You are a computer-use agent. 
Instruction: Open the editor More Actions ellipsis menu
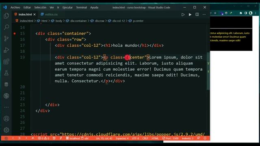[204, 15]
